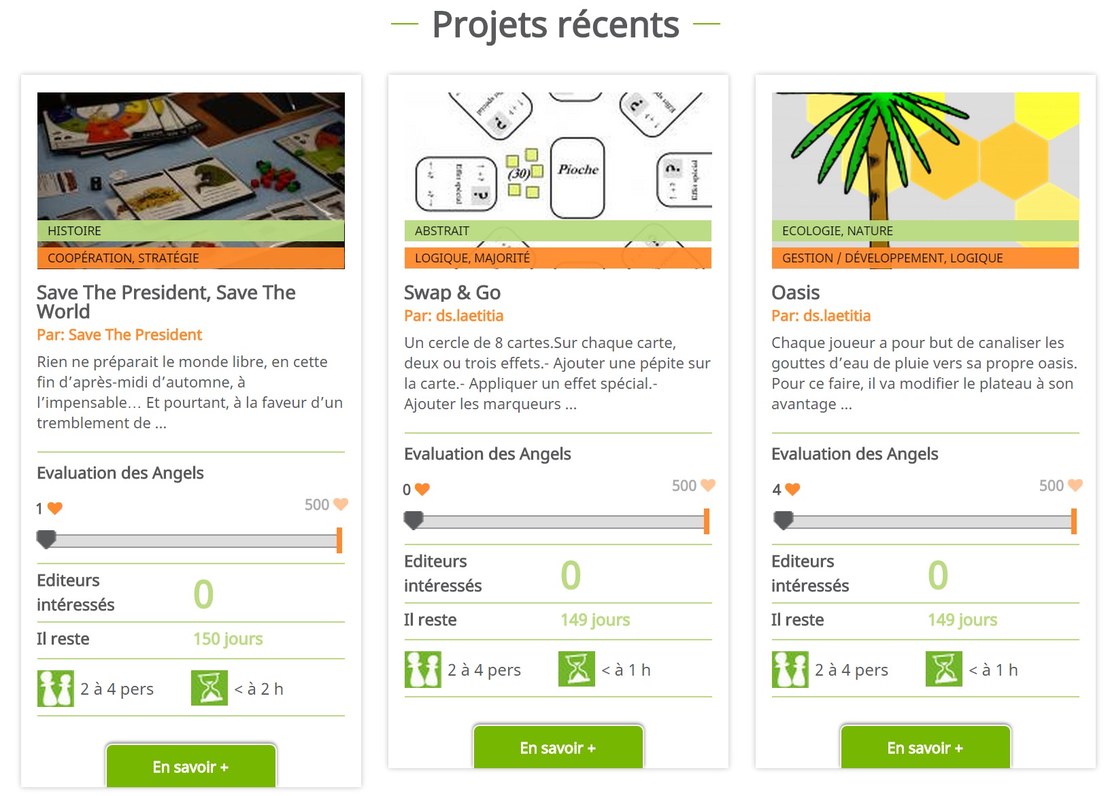Open 'En savoir +' for Swap & Go
1108x796 pixels.
coord(558,748)
